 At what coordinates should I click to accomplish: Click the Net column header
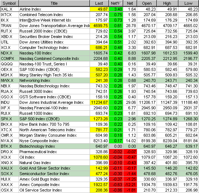130,3
